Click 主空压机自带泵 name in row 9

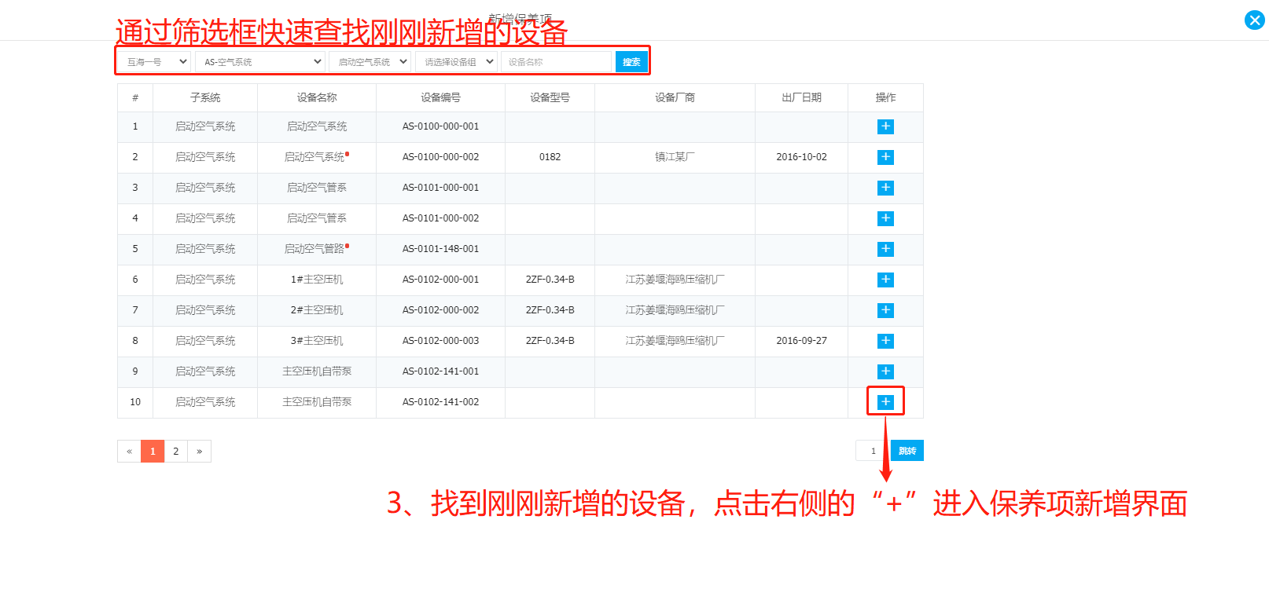coord(317,371)
